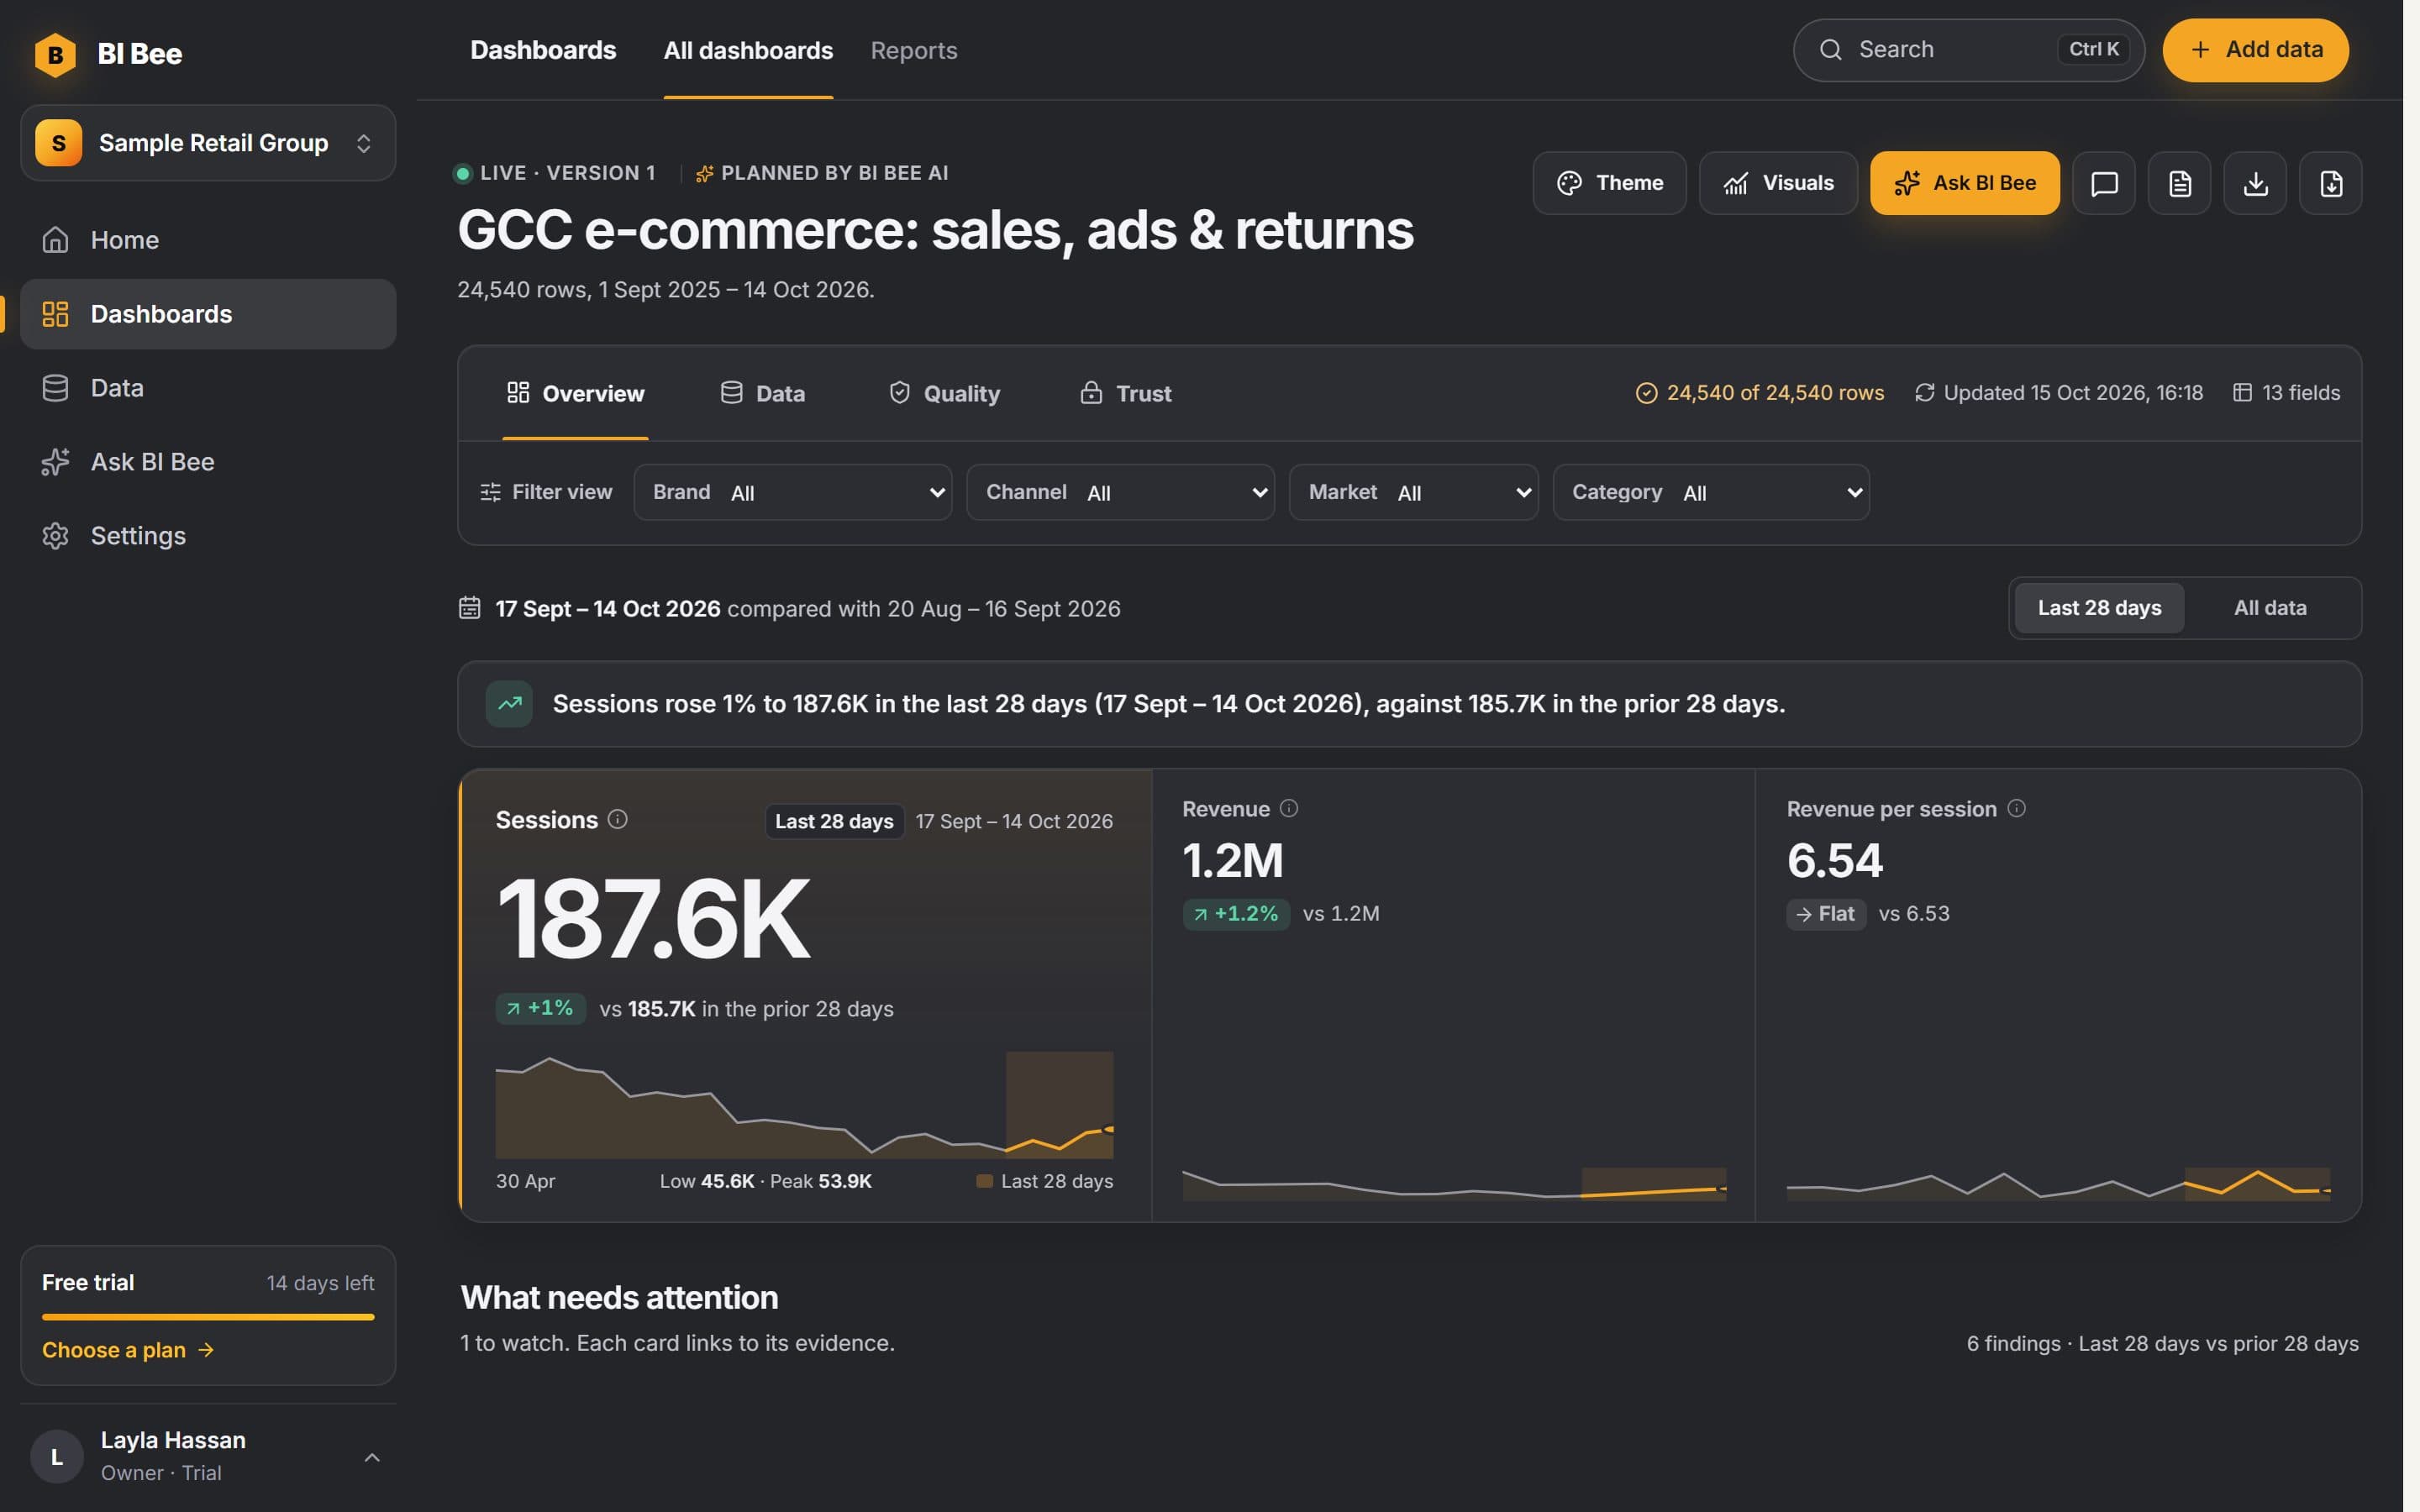
Task: Click the refresh icon beside Updated timestamp
Action: tap(1924, 393)
